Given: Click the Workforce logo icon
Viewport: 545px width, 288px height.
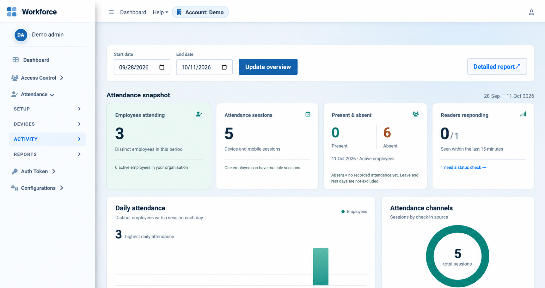Looking at the screenshot, I should pos(12,12).
